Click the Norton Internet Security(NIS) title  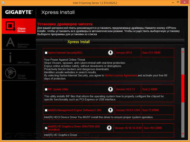click(x=65, y=53)
